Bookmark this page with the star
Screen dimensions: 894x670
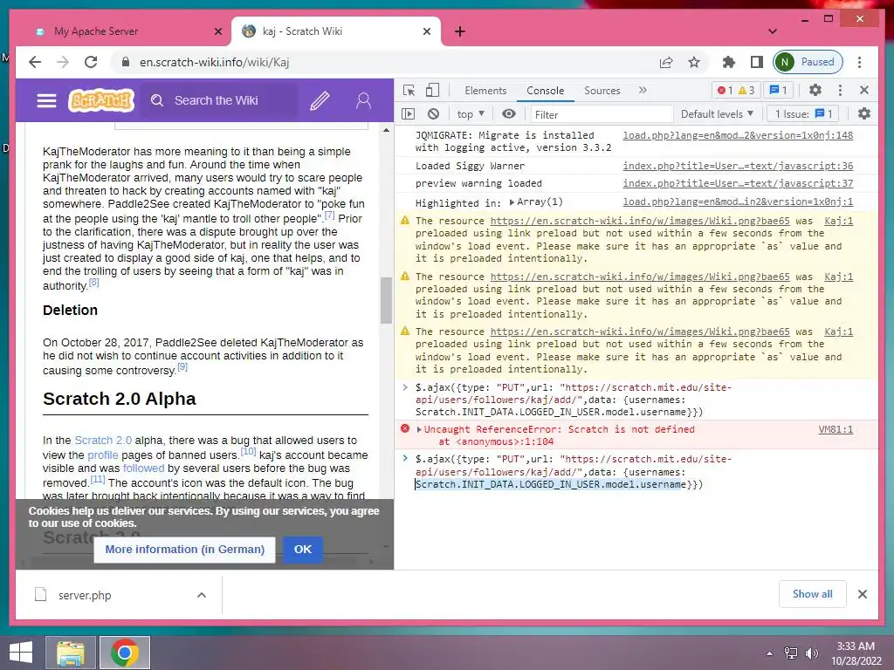[694, 62]
